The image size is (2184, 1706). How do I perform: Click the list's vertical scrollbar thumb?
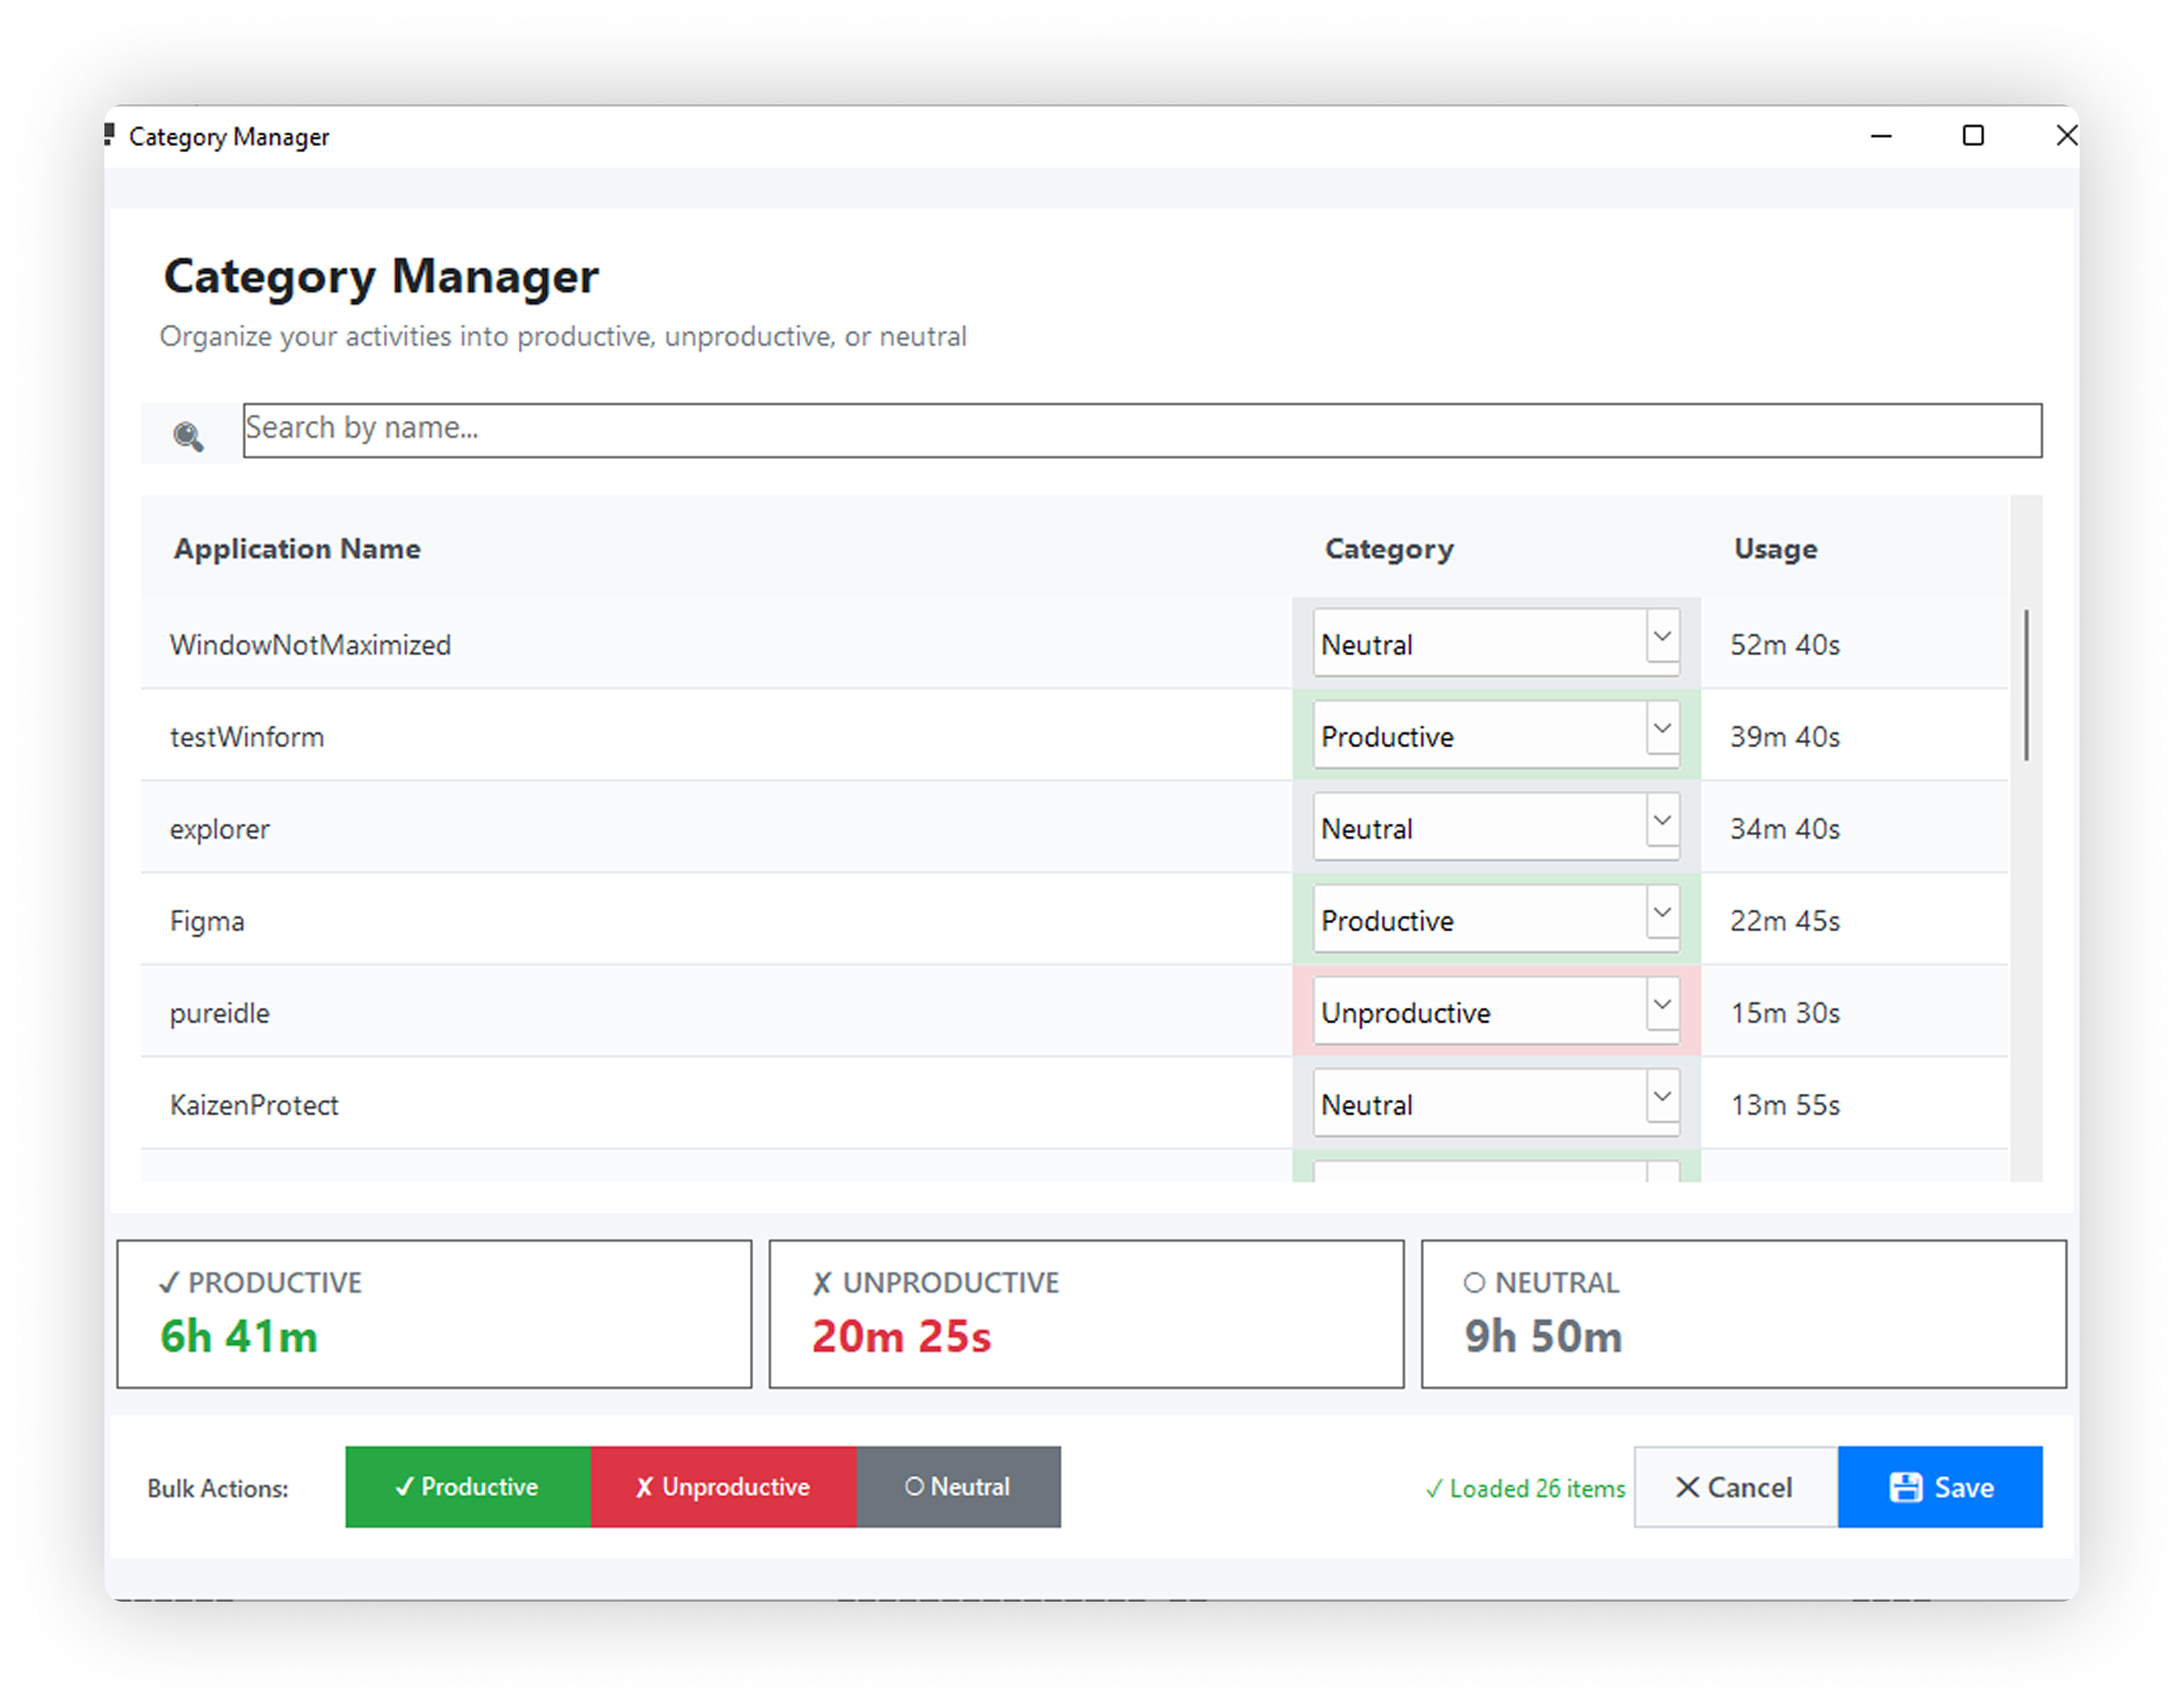click(x=2026, y=685)
